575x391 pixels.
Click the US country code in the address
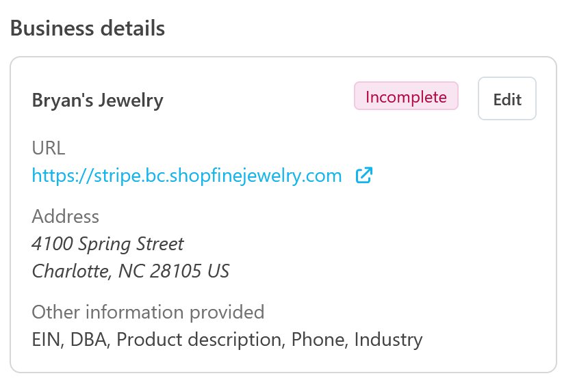(x=219, y=271)
